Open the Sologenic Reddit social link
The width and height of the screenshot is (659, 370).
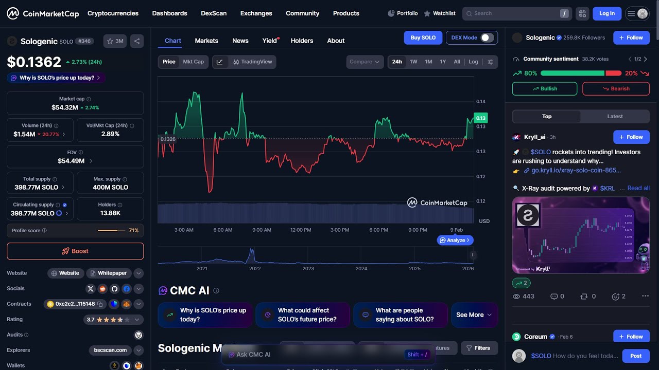(x=102, y=289)
